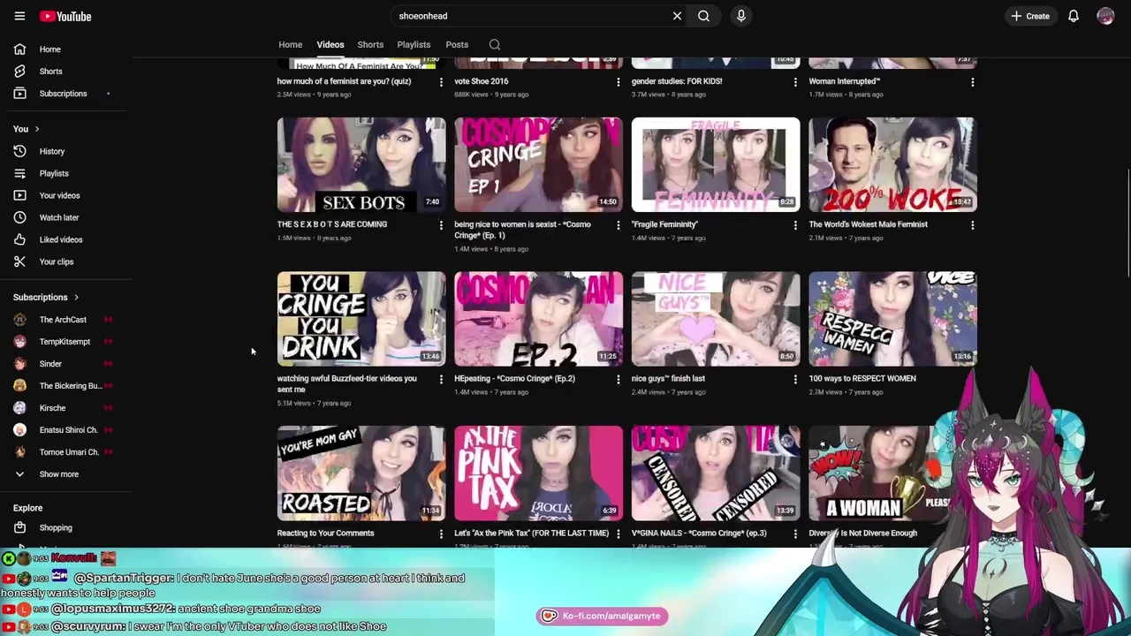Image resolution: width=1131 pixels, height=636 pixels.
Task: Open 'Reacting to Your Comments' title
Action: point(325,534)
